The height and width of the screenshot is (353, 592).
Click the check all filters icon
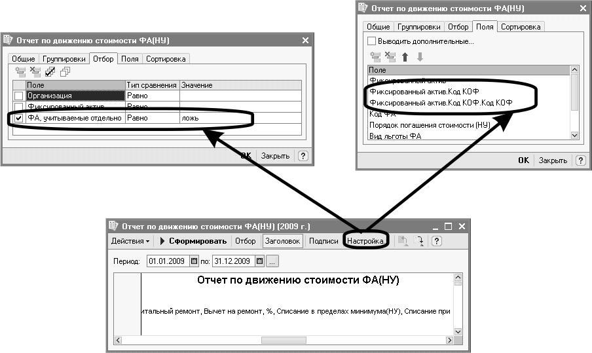pos(49,72)
